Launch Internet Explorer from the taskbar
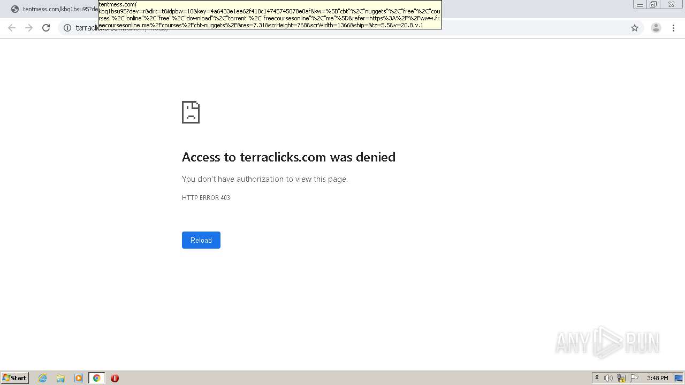Viewport: 685px width, 385px height. pos(43,378)
